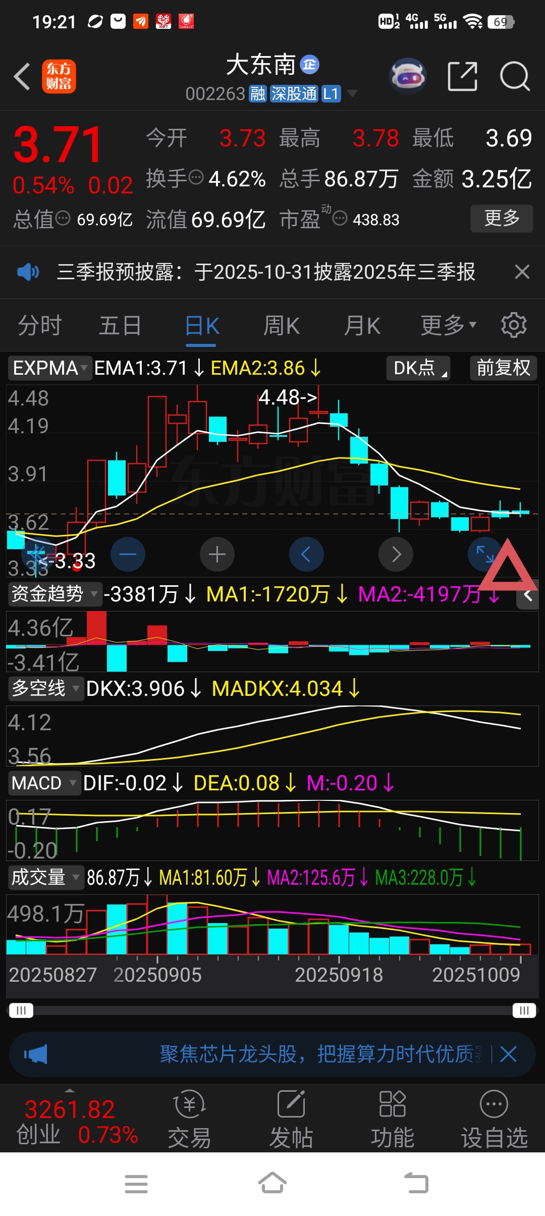The height and width of the screenshot is (1216, 545).
Task: Switch to 五日 tab
Action: pos(120,325)
